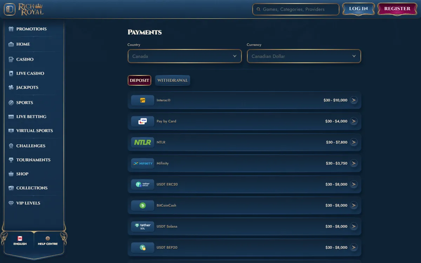Image resolution: width=421 pixels, height=263 pixels.
Task: Click the Sports ball icon
Action: point(11,103)
